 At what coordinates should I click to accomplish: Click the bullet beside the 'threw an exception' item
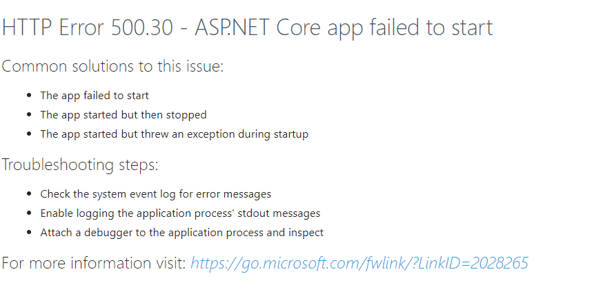28,134
